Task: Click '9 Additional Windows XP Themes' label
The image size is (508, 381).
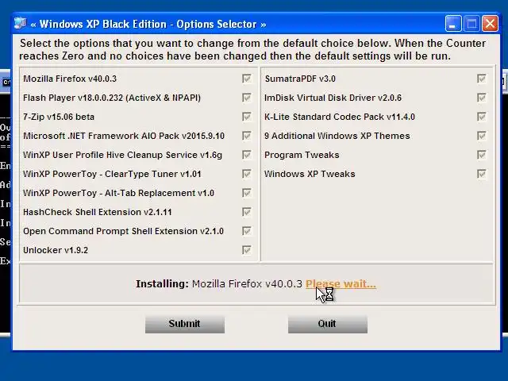Action: click(337, 136)
